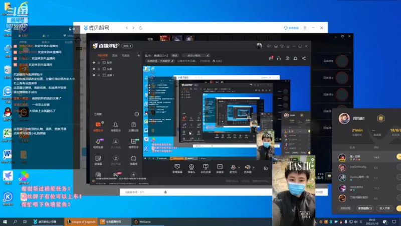The image size is (401, 226).
Task: Collapse the 工具箱 toolbox circle button
Action: (x=136, y=114)
